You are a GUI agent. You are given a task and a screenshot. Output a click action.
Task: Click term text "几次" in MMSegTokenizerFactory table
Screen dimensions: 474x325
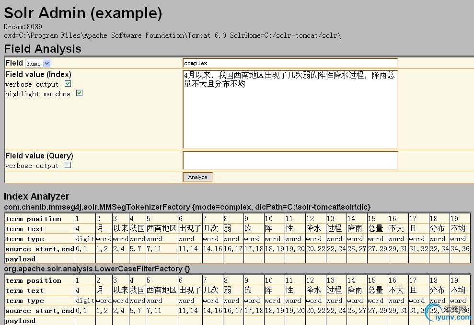point(211,228)
